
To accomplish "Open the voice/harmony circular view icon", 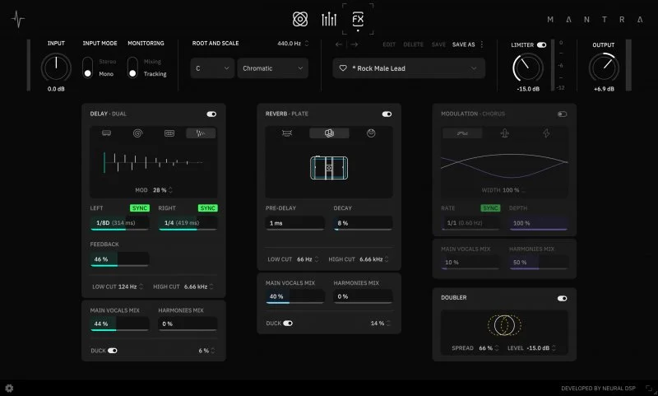I will pyautogui.click(x=300, y=19).
